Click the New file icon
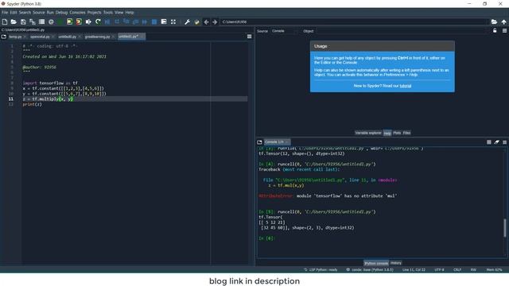Image resolution: width=509 pixels, height=286 pixels. click(x=5, y=21)
